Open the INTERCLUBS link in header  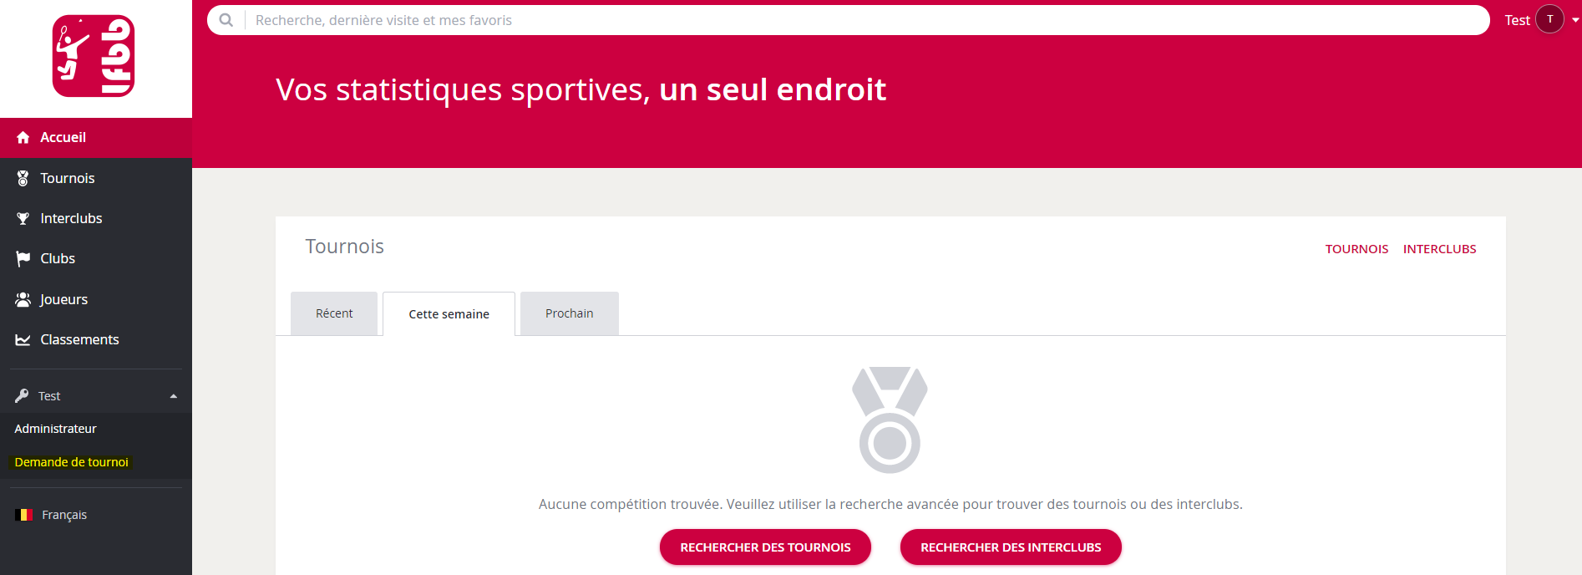tap(1439, 249)
